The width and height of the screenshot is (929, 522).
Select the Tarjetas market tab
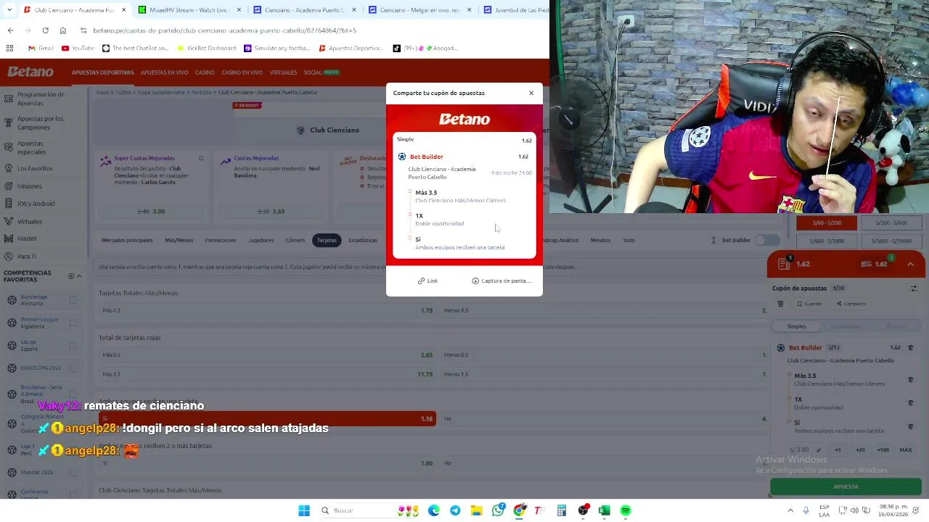pos(327,240)
